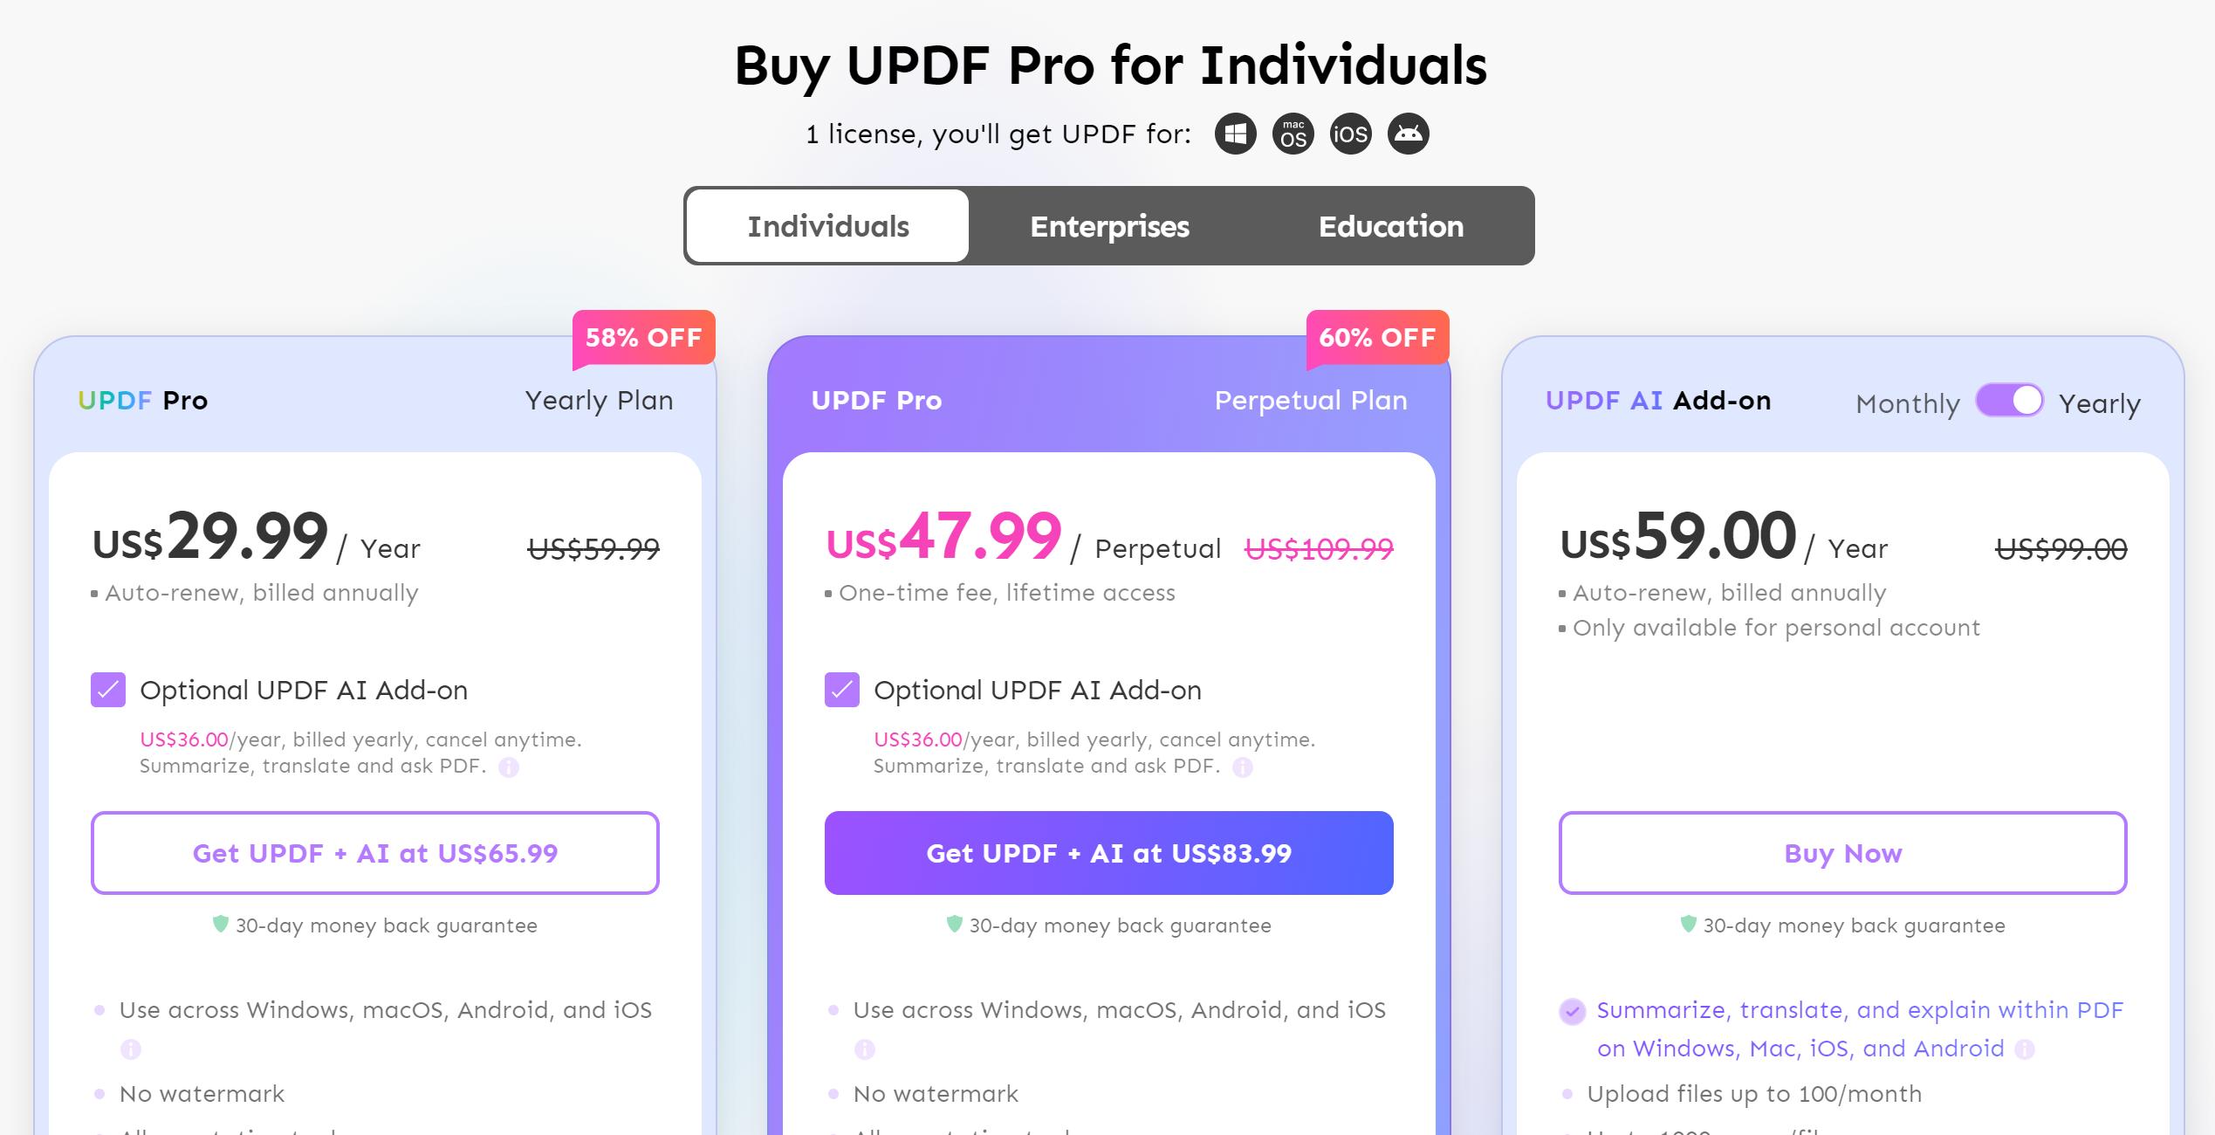Click the Monthly billing label
This screenshot has width=2215, height=1135.
1907,404
